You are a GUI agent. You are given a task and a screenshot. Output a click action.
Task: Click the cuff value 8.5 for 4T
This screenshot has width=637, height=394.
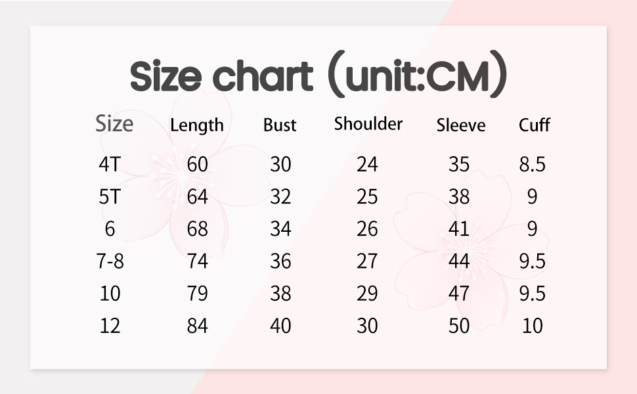(532, 164)
